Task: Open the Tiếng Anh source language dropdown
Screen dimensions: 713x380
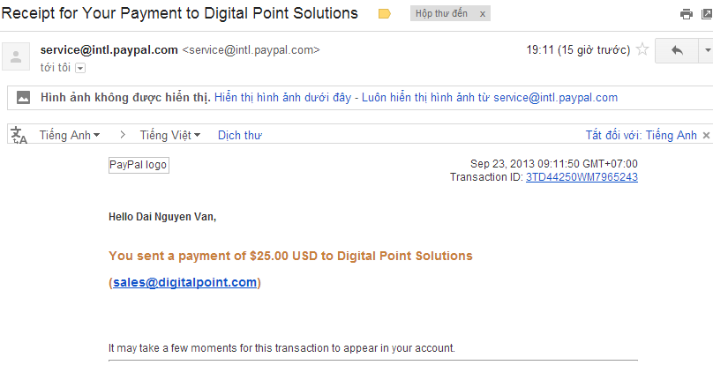Action: (70, 135)
